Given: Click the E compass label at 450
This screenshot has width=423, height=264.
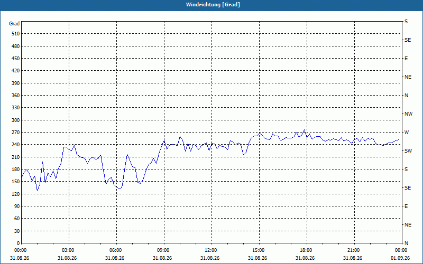Looking at the screenshot, I should click(x=406, y=59).
